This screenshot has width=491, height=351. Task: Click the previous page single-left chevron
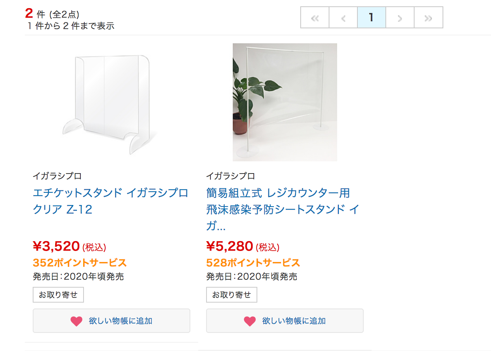click(343, 18)
